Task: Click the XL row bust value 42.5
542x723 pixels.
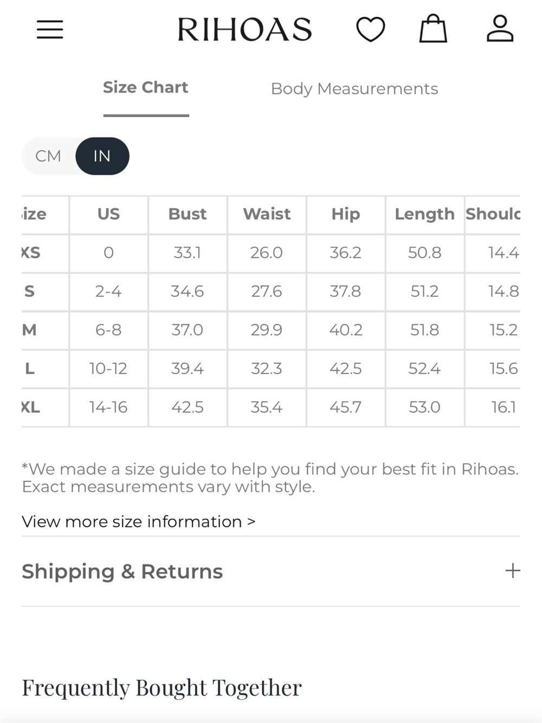Action: [188, 407]
